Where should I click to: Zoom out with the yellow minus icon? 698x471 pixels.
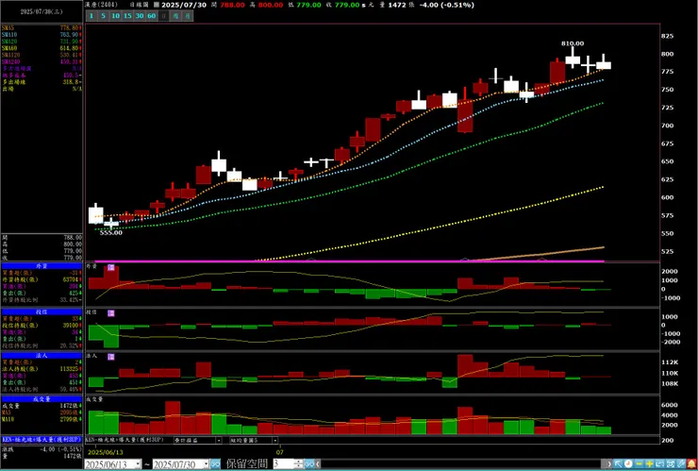click(639, 463)
